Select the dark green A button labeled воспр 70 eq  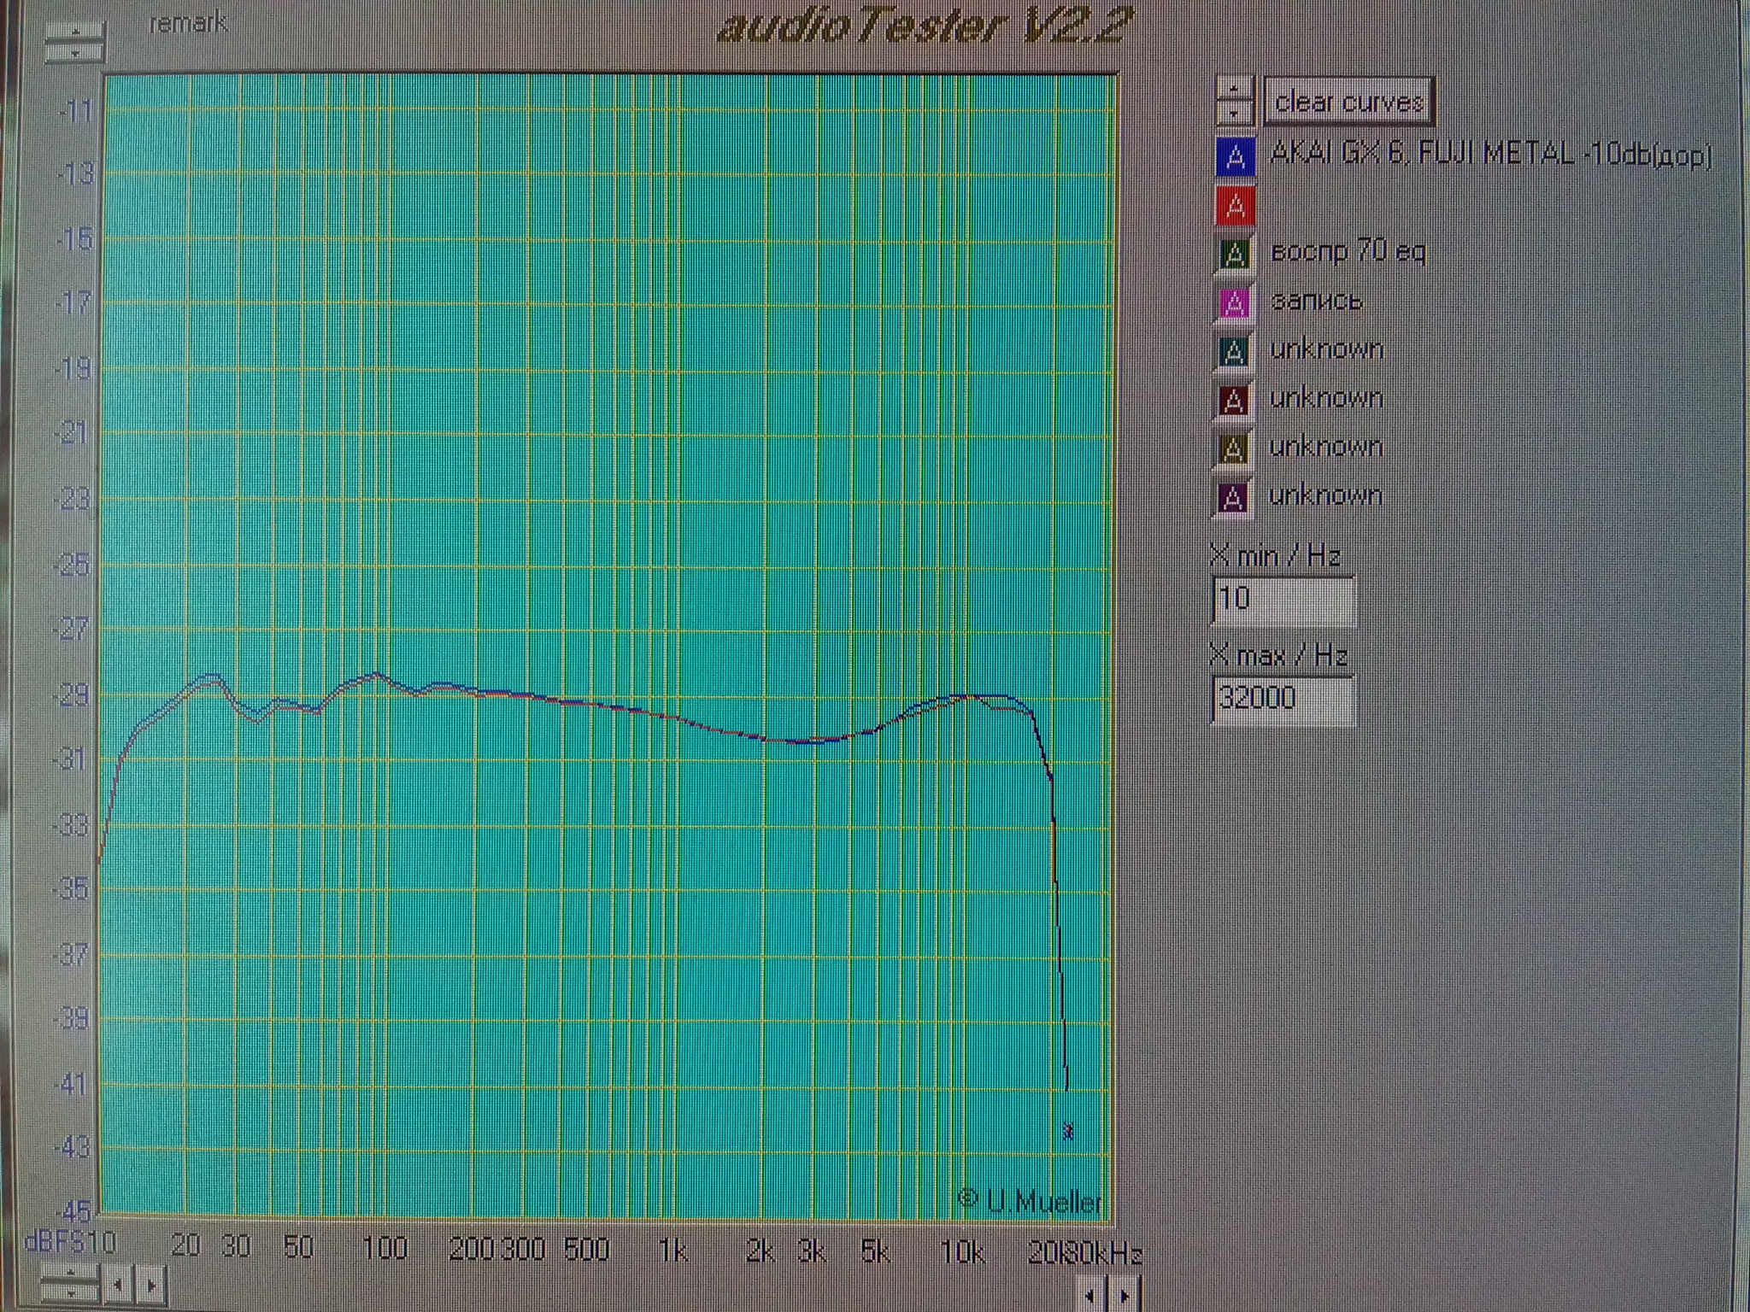click(1235, 254)
